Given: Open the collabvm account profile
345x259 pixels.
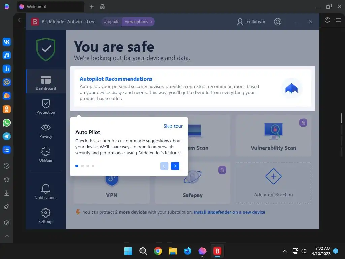Looking at the screenshot, I should (x=251, y=22).
